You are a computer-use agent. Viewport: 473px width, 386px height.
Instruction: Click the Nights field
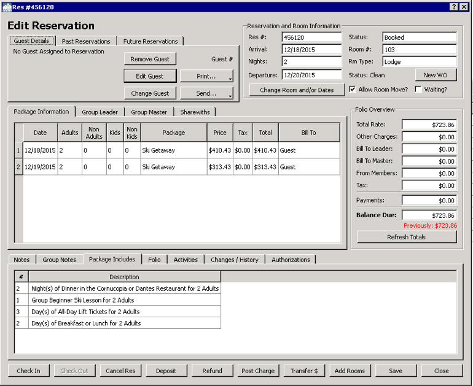click(311, 61)
